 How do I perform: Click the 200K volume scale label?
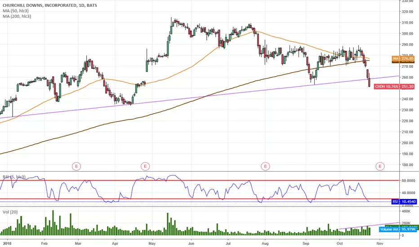[x=406, y=223]
